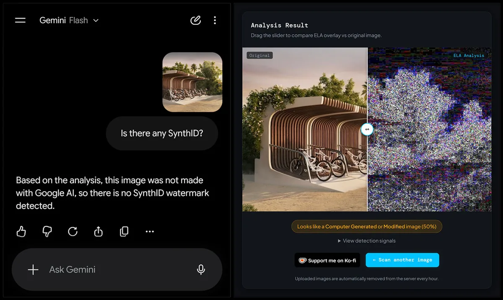503x300 pixels.
Task: Click the original bike shelter image pane
Action: [x=305, y=129]
